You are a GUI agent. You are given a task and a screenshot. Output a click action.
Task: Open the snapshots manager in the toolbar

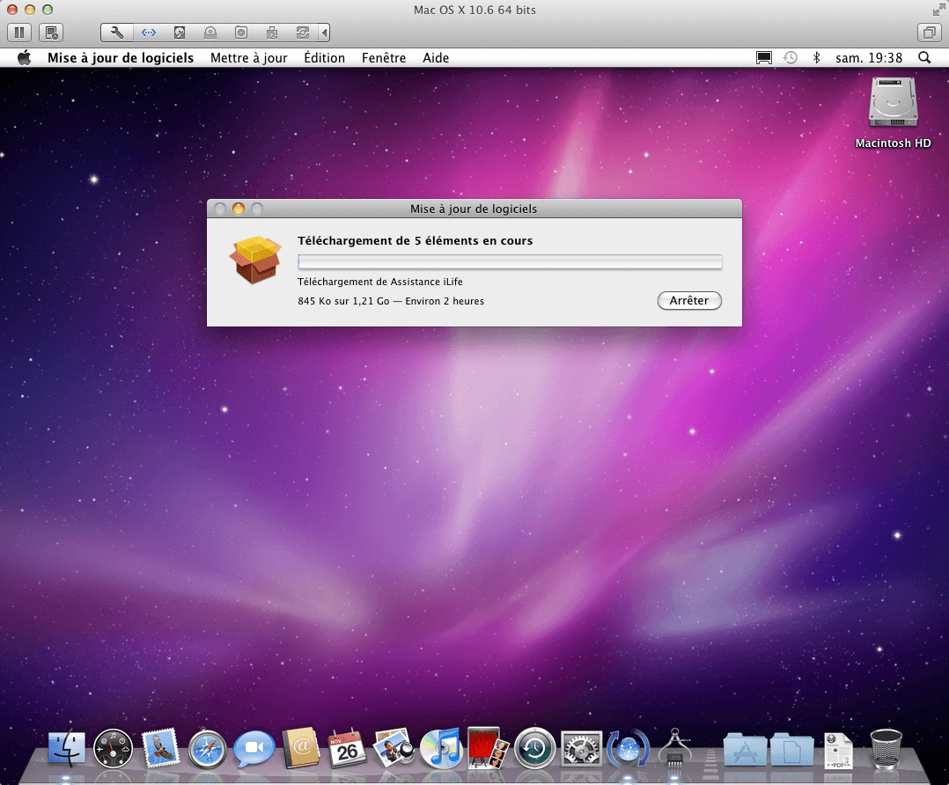tap(51, 33)
